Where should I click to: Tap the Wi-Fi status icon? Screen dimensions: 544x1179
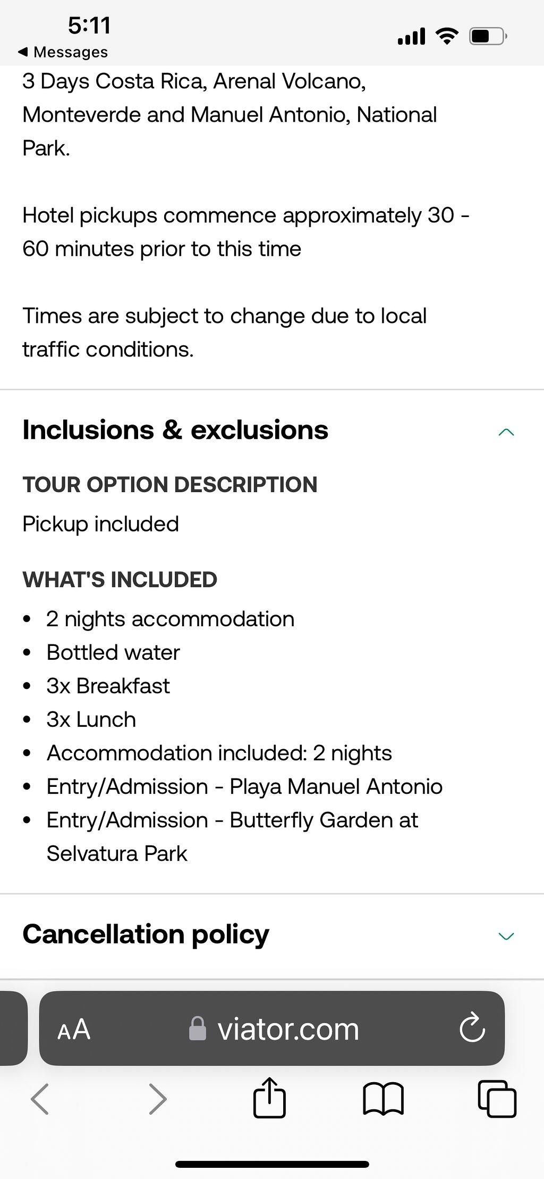(x=447, y=36)
